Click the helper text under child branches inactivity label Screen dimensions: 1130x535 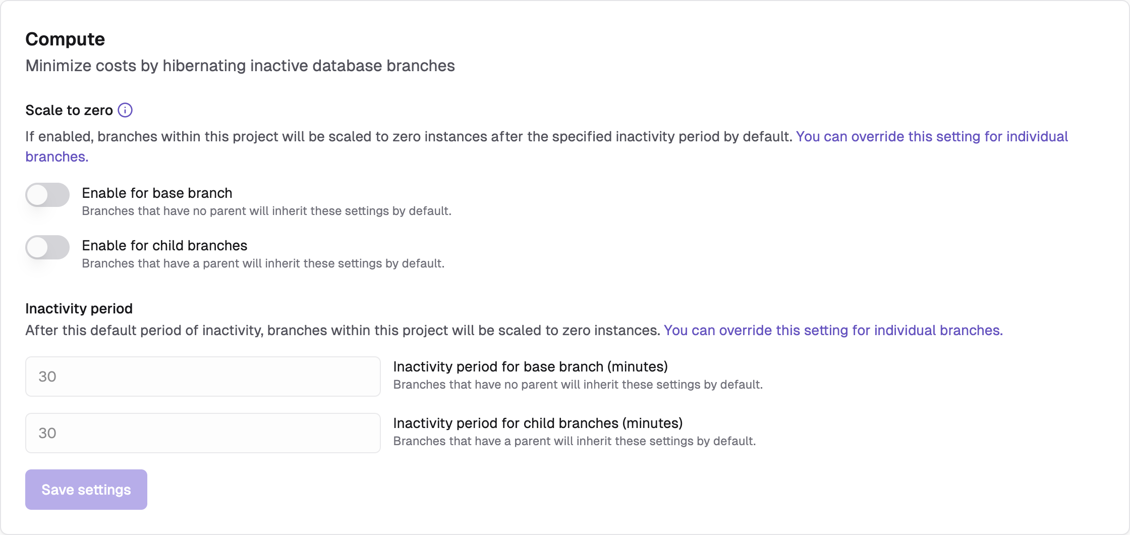click(574, 441)
